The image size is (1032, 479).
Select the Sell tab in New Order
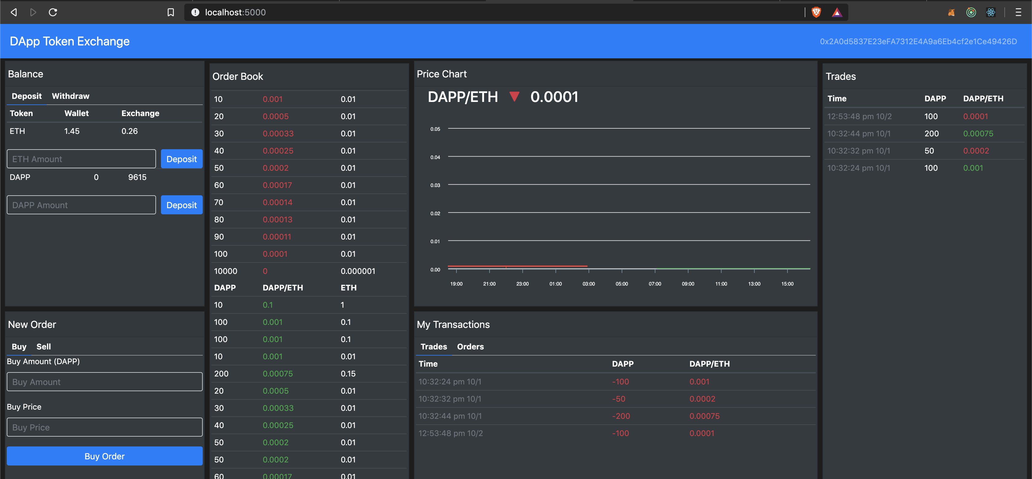[44, 346]
